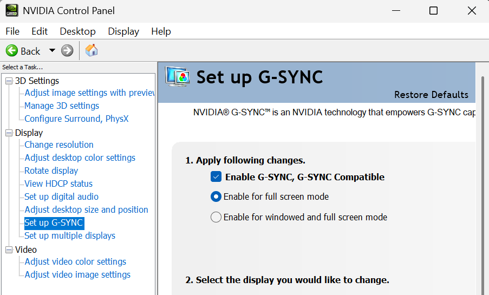The width and height of the screenshot is (489, 295).
Task: Select the highlighted Set up G-SYNC item
Action: 54,223
